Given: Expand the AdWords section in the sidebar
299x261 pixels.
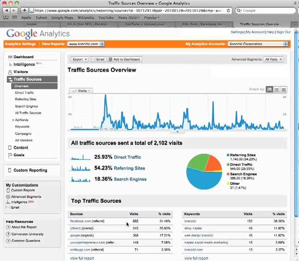Looking at the screenshot, I should click(21, 120).
